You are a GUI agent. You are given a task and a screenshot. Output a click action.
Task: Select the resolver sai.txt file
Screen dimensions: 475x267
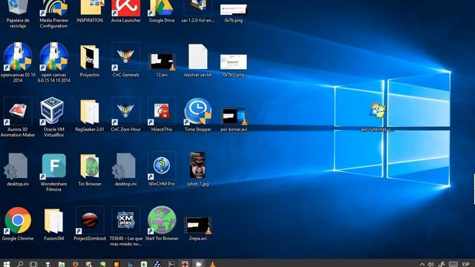(198, 61)
